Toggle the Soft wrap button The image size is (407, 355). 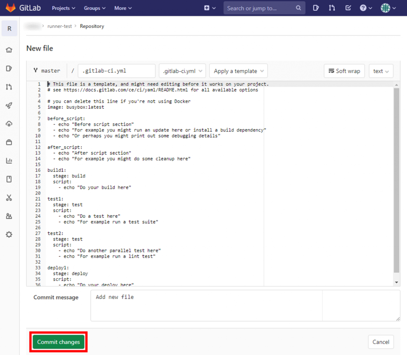tap(344, 71)
